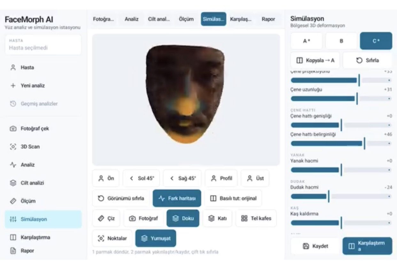Image resolution: width=397 pixels, height=269 pixels.
Task: Open the Ölçüm top tab
Action: (186, 19)
